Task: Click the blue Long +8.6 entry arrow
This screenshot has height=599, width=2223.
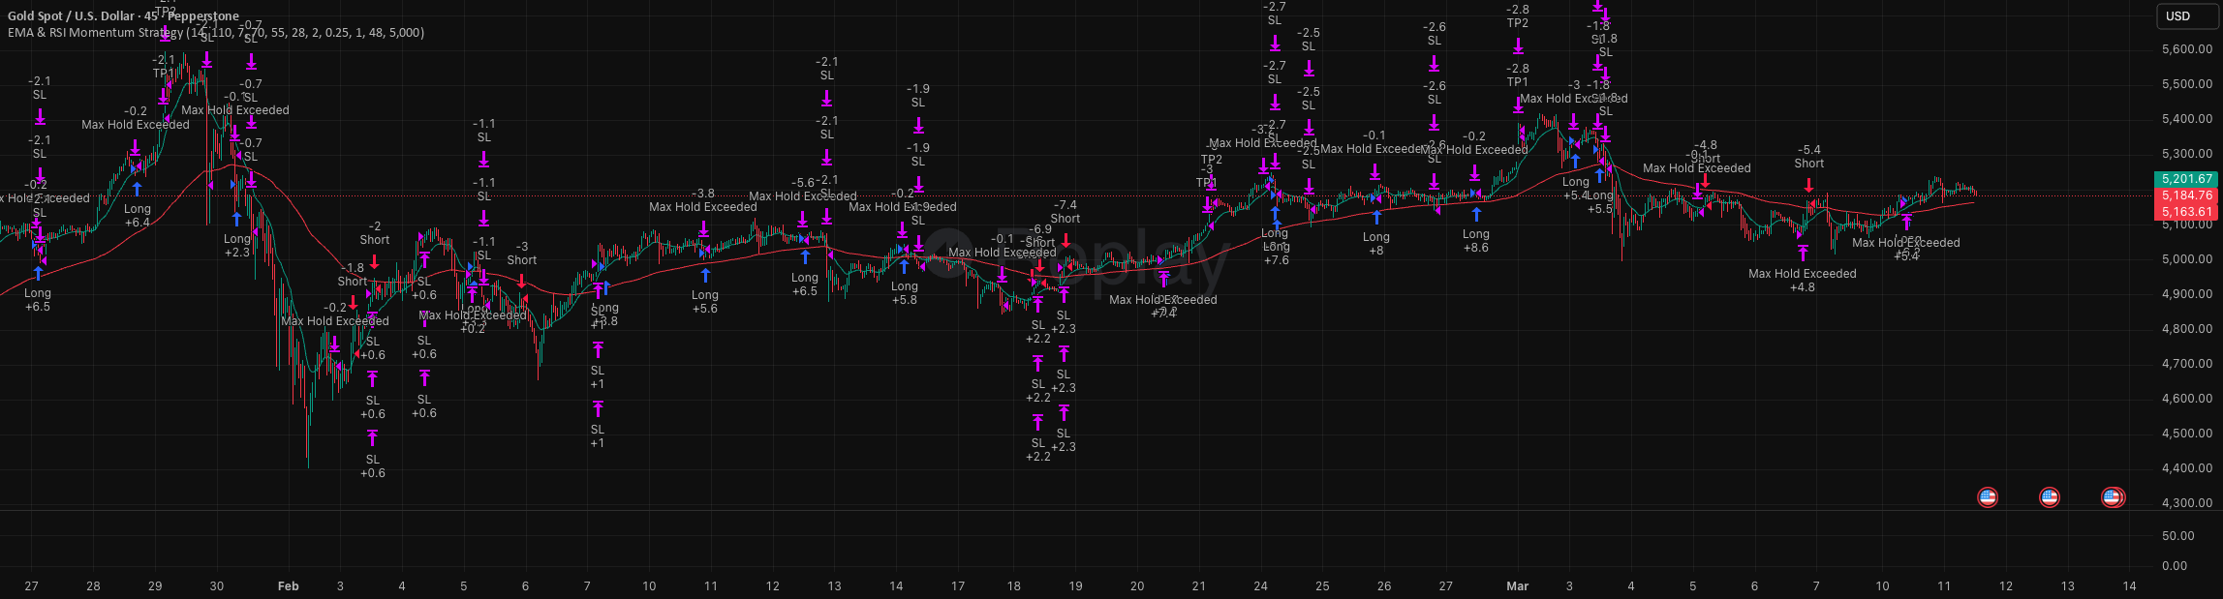Action: tap(1476, 215)
